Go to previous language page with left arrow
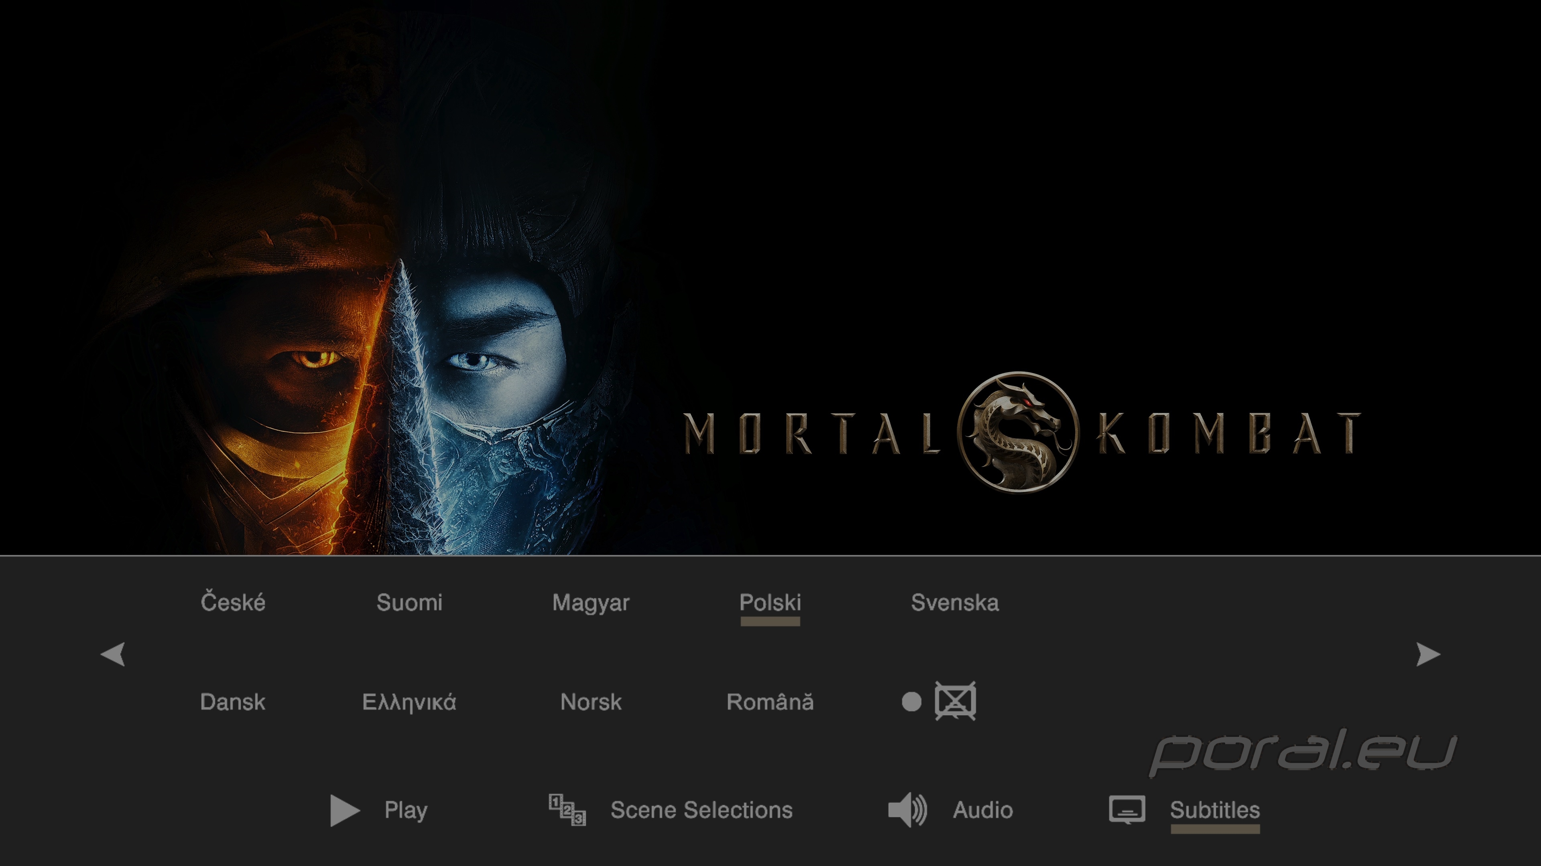 point(112,654)
